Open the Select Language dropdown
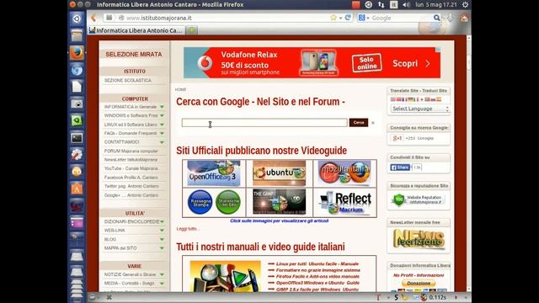 (x=420, y=109)
